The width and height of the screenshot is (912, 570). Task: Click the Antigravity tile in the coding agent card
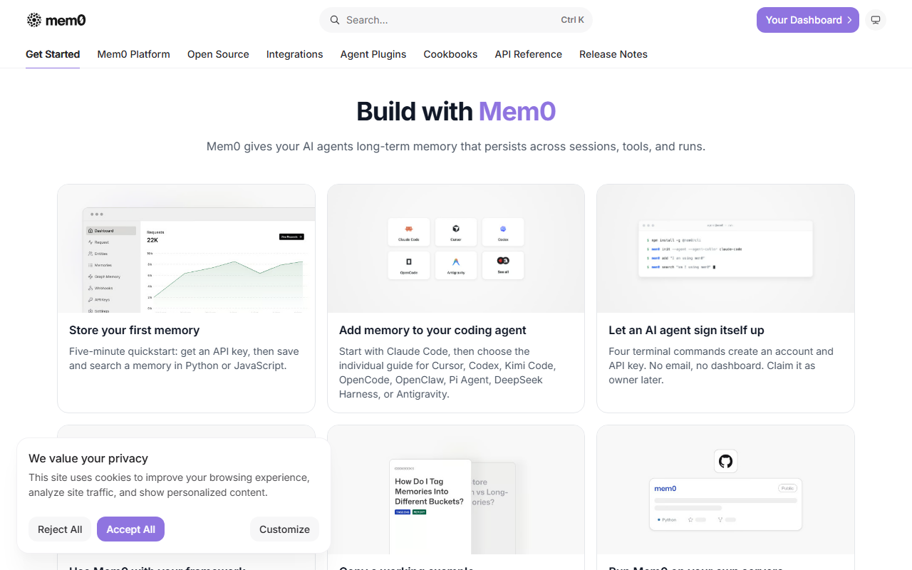tap(456, 265)
